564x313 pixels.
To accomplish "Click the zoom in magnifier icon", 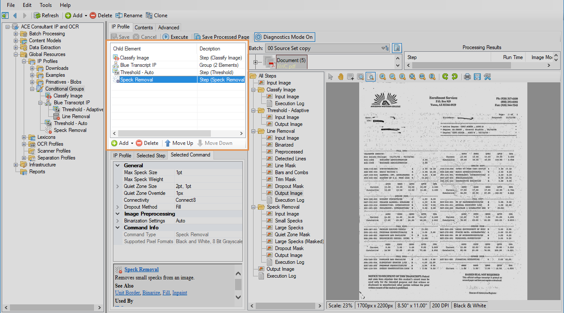I will coord(382,77).
